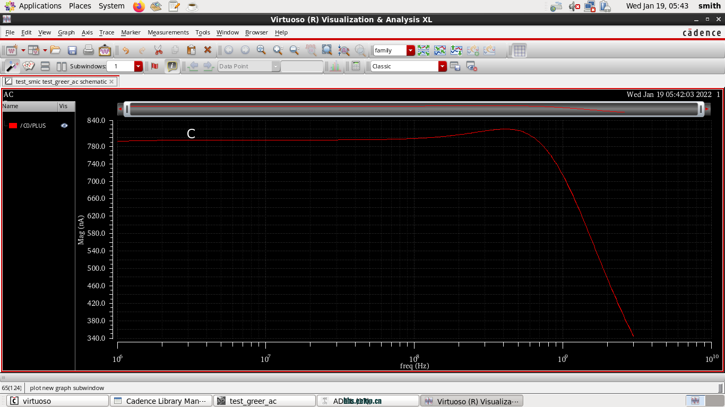This screenshot has width=725, height=407.
Task: Open file with the folder icon
Action: pos(55,50)
